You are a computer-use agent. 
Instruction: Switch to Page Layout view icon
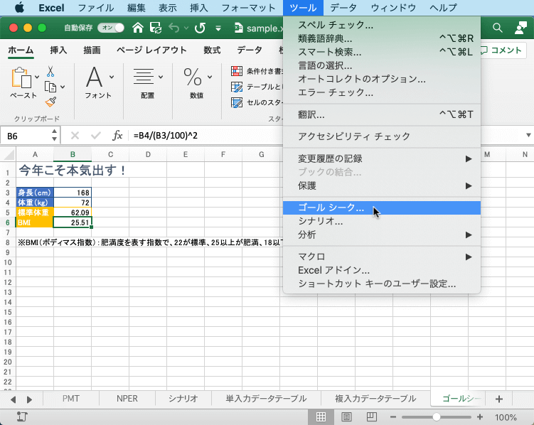click(x=346, y=417)
